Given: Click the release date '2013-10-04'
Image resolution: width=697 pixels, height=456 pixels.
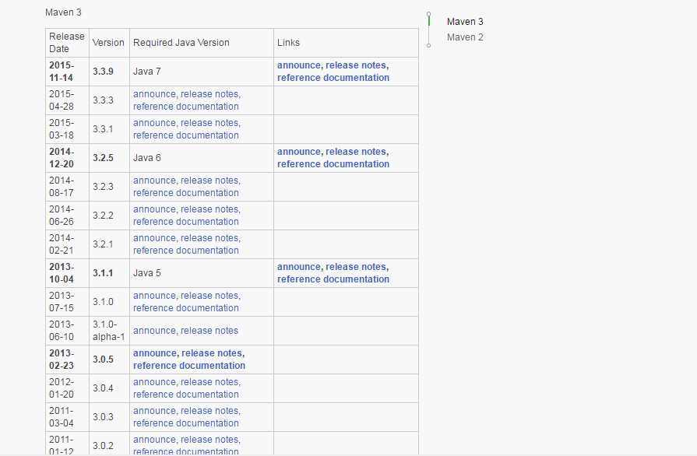Looking at the screenshot, I should (x=62, y=273).
